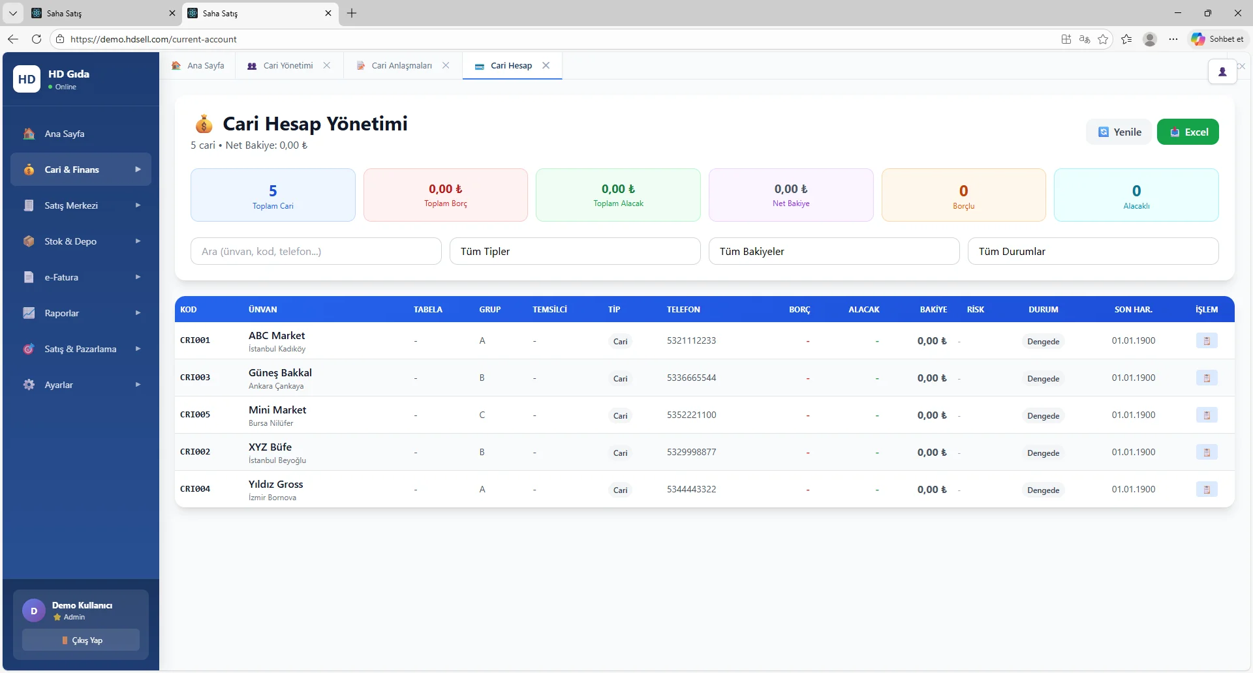
Task: Close the Cari Yönetimi tab
Action: [327, 65]
